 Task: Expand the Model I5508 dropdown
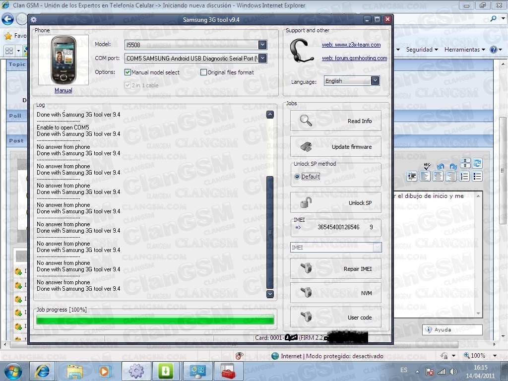262,45
